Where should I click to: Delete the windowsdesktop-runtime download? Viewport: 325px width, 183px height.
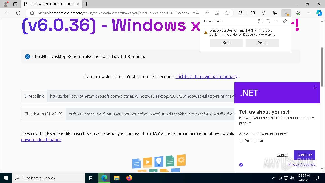[262, 43]
